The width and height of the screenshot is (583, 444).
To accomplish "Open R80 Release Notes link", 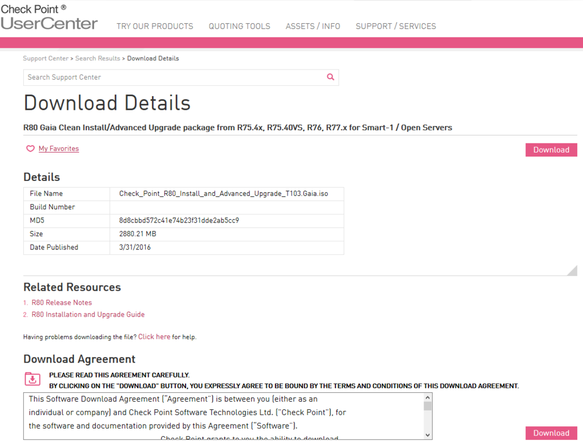I will 61,303.
